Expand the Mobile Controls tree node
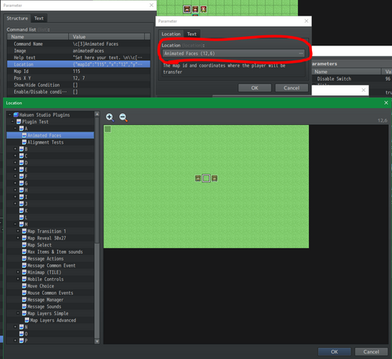Image resolution: width=392 pixels, height=359 pixels. click(18, 279)
